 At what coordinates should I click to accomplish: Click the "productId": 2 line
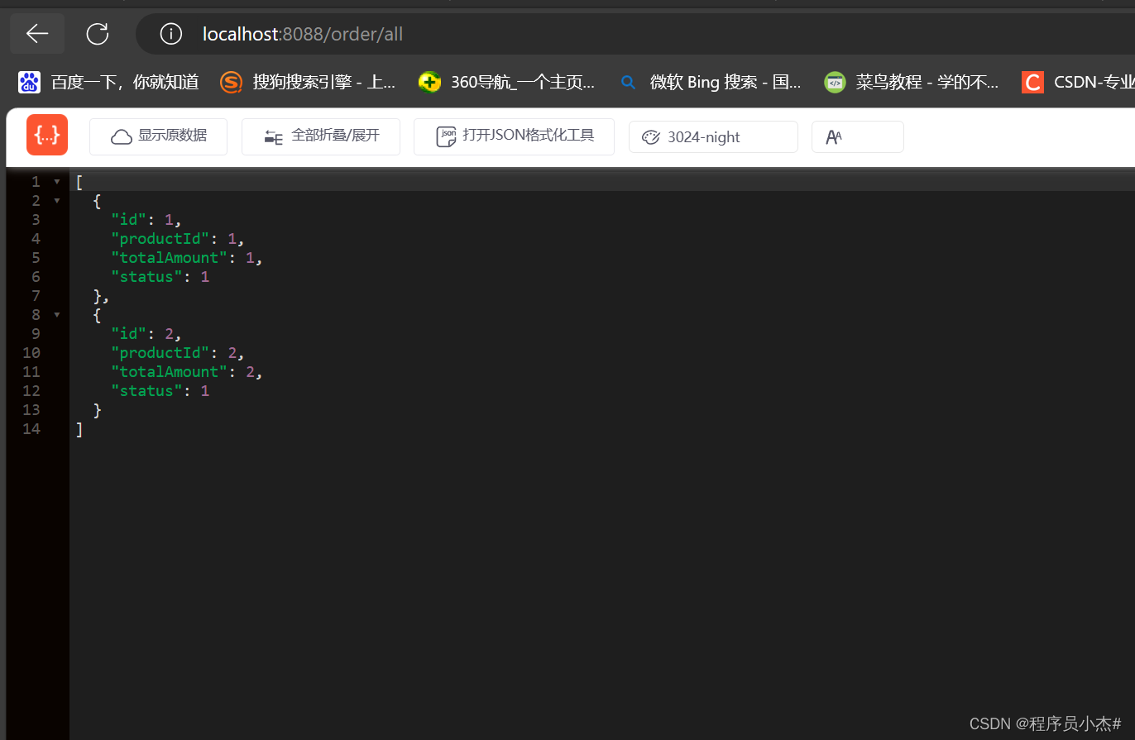[179, 353]
